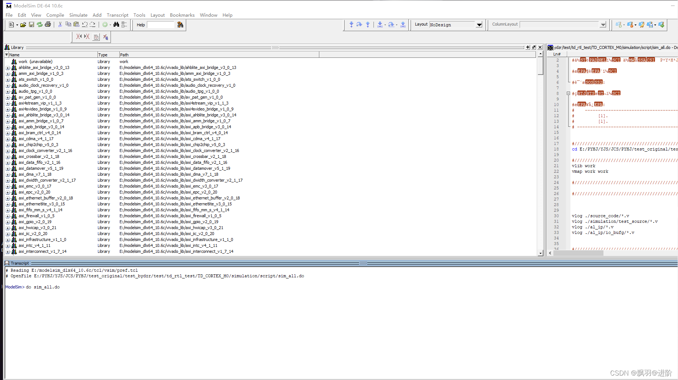Open the Tools menu
678x380 pixels.
(x=139, y=15)
